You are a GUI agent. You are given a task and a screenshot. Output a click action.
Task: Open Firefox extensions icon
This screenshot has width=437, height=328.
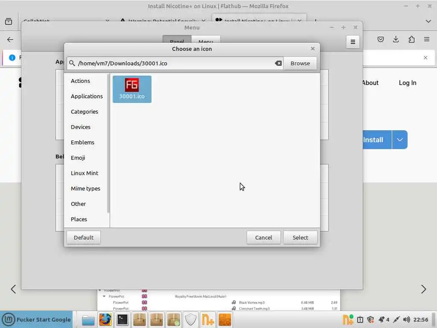tap(411, 39)
